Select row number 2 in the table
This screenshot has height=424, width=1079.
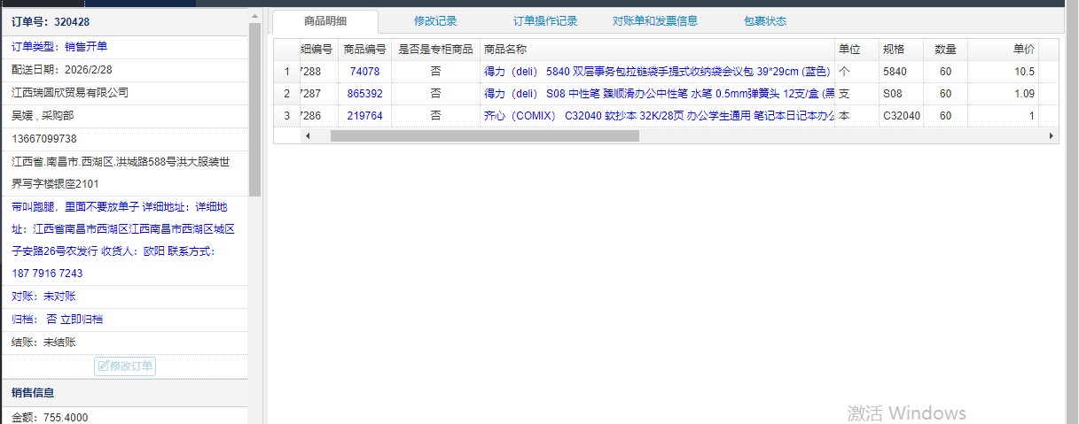pos(286,94)
